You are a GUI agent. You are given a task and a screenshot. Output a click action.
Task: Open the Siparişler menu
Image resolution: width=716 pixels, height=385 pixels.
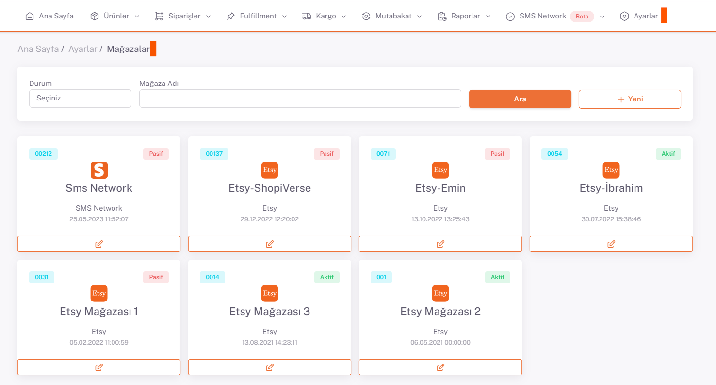(183, 16)
